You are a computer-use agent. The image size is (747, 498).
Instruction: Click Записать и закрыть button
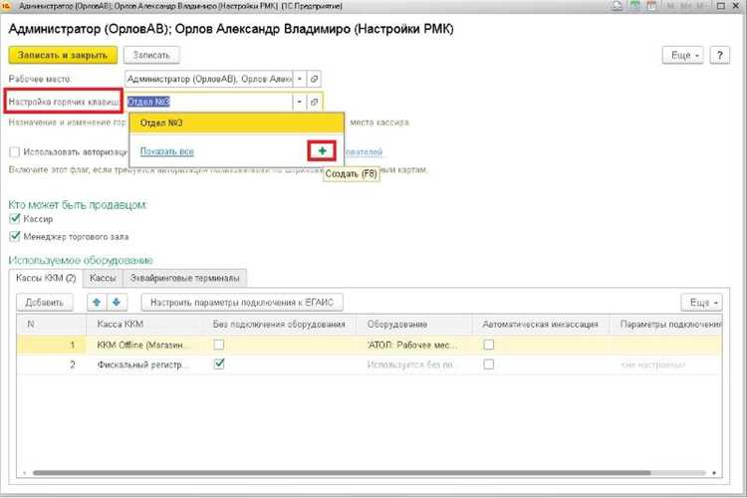tap(63, 56)
